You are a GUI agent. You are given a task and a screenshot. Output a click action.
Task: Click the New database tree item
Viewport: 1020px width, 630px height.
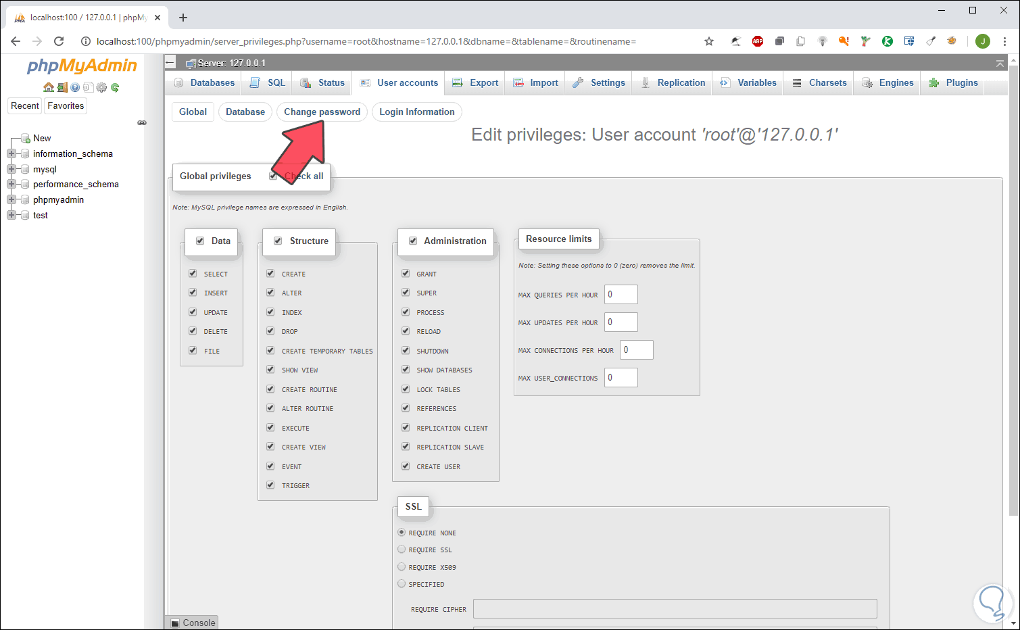click(42, 138)
